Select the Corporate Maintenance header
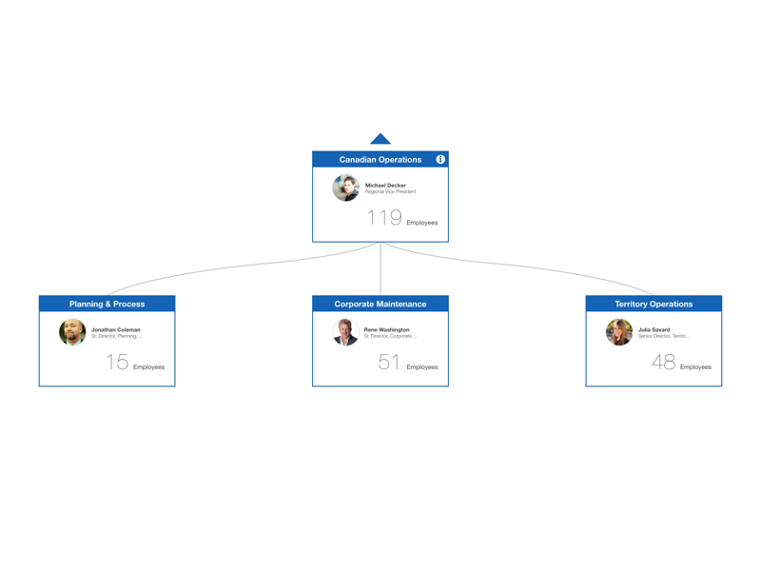This screenshot has width=761, height=571. (380, 304)
